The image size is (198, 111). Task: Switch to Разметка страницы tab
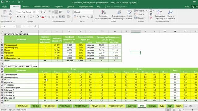click(42, 7)
